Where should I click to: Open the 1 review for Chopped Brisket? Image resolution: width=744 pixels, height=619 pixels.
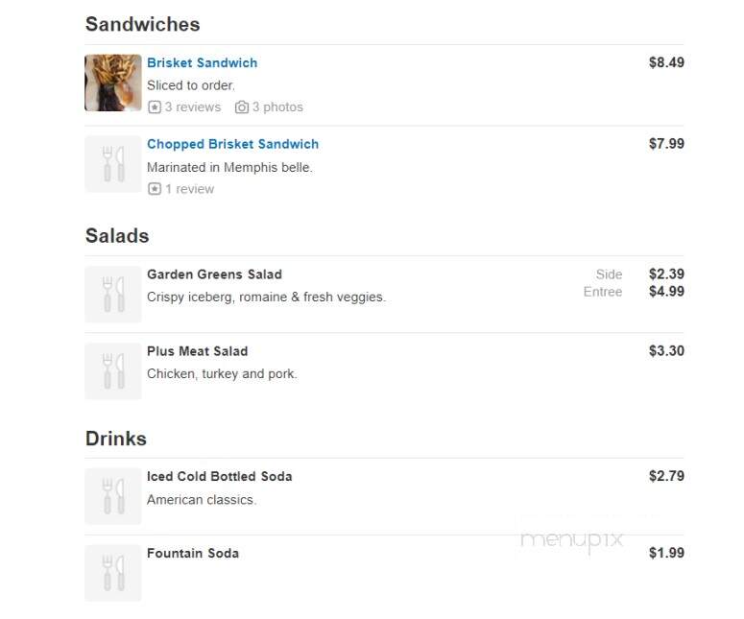click(x=189, y=189)
